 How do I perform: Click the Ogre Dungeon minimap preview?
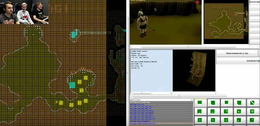coord(226,22)
